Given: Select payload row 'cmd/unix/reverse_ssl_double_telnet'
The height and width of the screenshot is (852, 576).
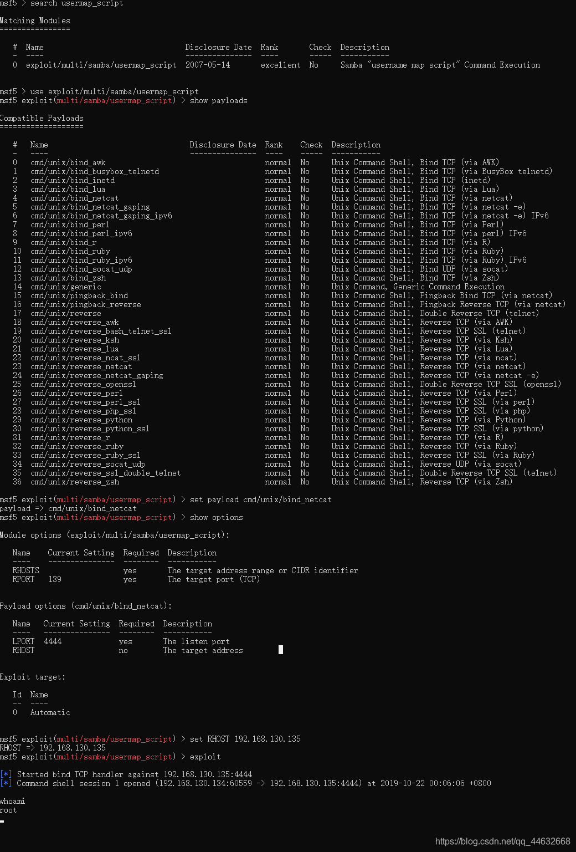Looking at the screenshot, I should point(285,473).
